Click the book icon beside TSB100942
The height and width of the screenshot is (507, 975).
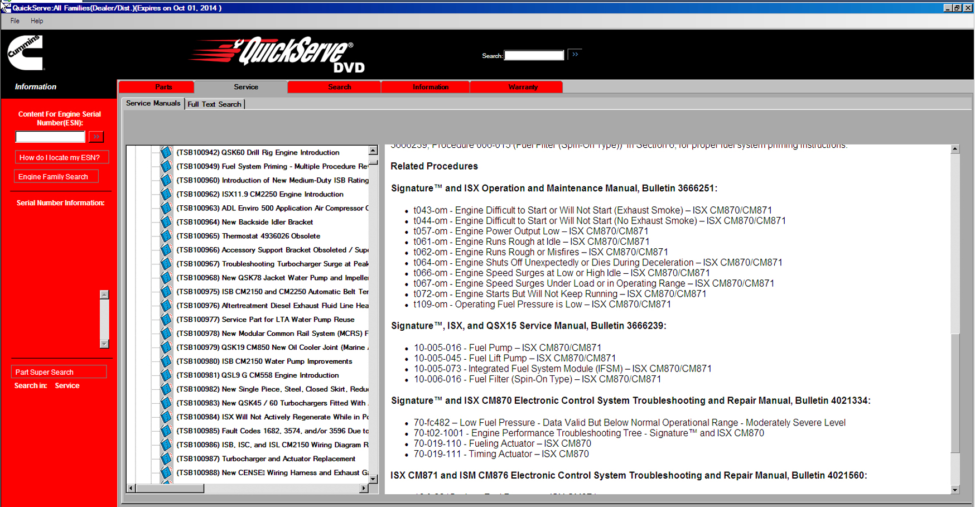166,152
